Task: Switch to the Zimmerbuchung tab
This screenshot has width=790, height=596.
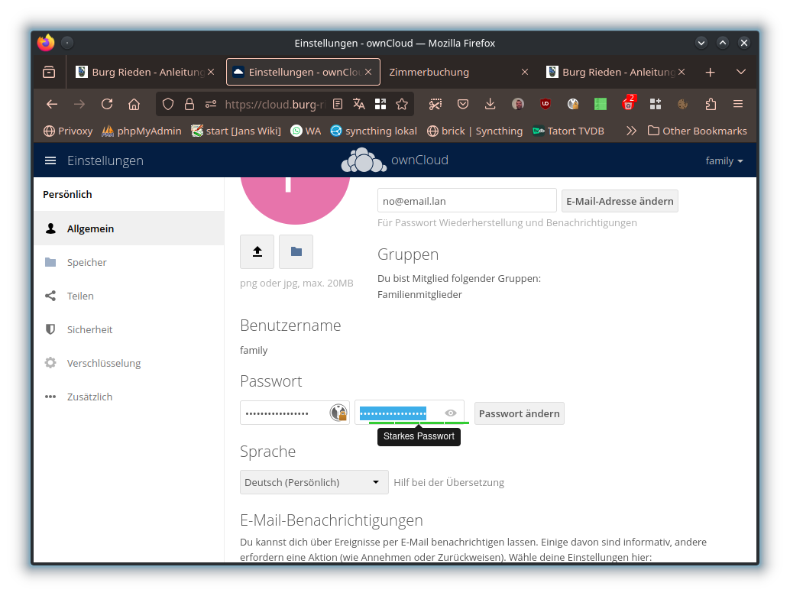Action: click(x=429, y=72)
